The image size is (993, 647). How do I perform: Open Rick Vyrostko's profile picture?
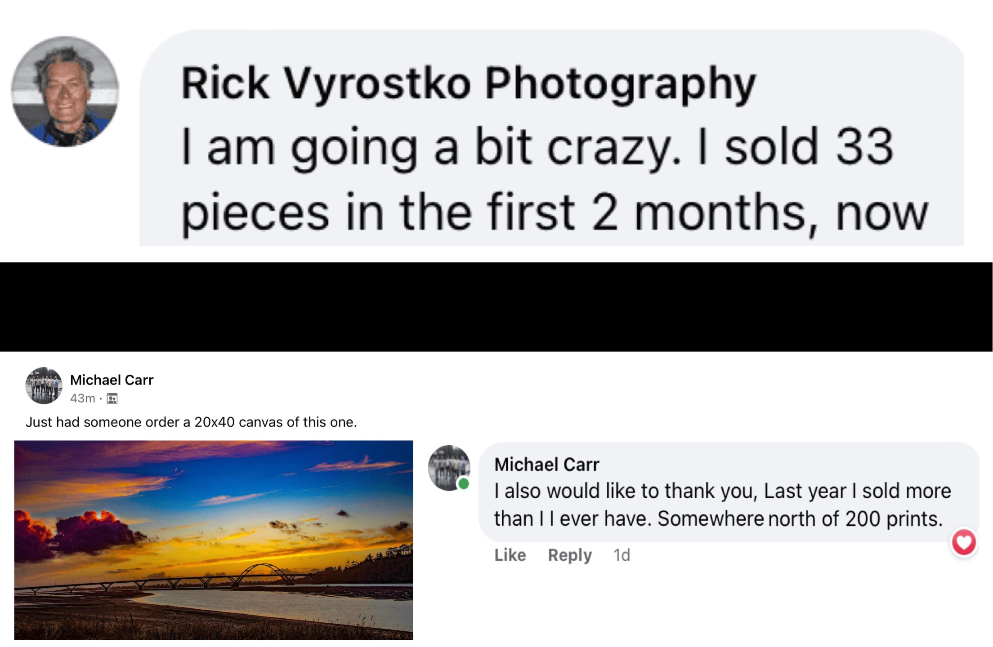pyautogui.click(x=65, y=91)
